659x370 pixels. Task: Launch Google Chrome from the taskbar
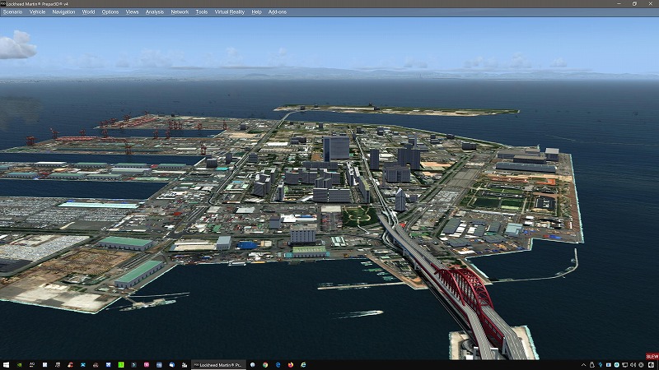click(x=265, y=364)
